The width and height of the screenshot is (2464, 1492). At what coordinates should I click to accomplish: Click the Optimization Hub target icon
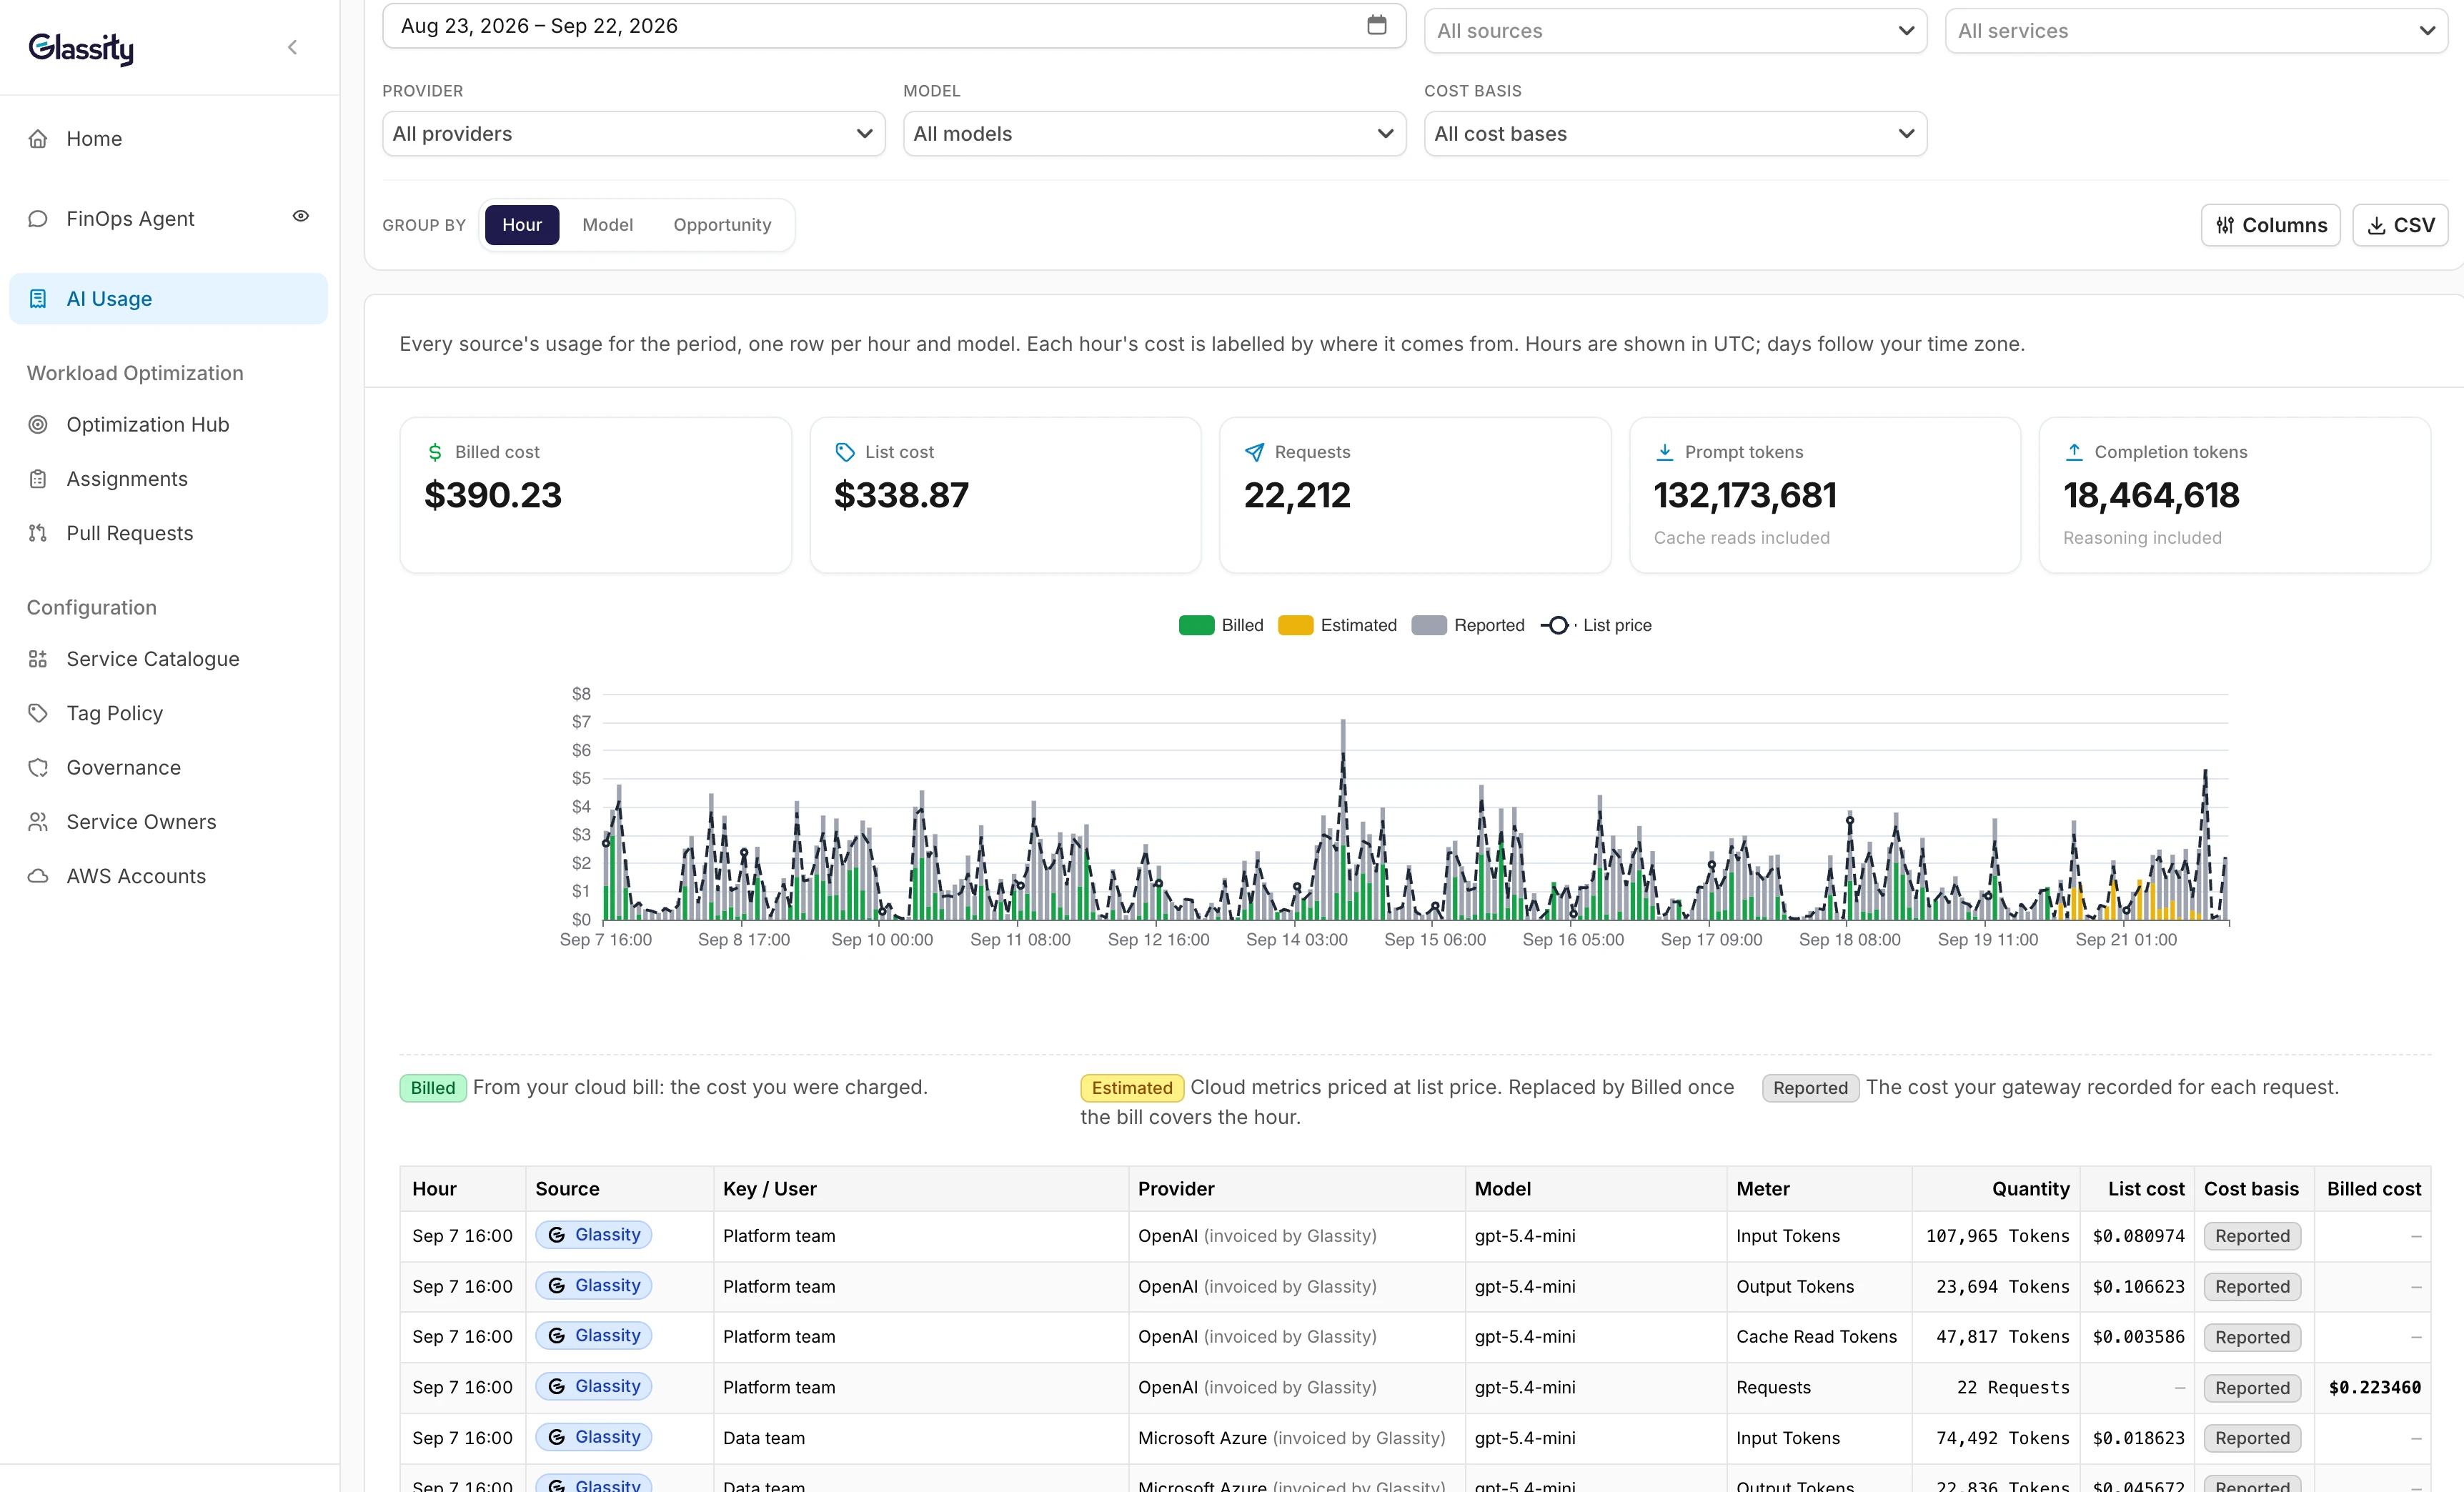coord(38,425)
